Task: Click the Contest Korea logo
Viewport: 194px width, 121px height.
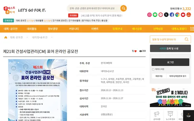Action: [x=9, y=10]
